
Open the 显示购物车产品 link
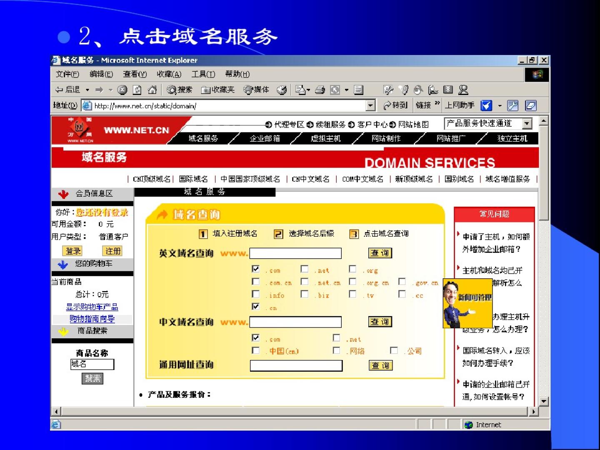(92, 307)
